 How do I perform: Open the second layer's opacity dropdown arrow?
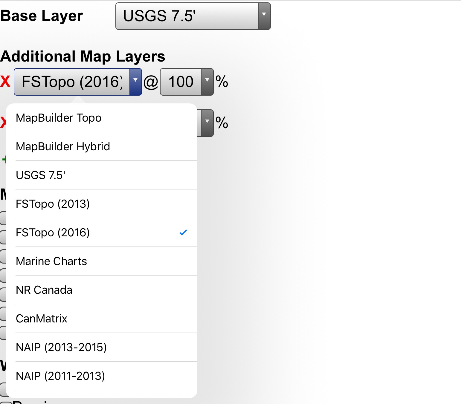click(x=207, y=123)
